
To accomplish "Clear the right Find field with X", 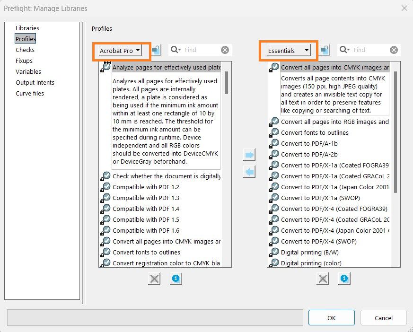I will (x=394, y=50).
